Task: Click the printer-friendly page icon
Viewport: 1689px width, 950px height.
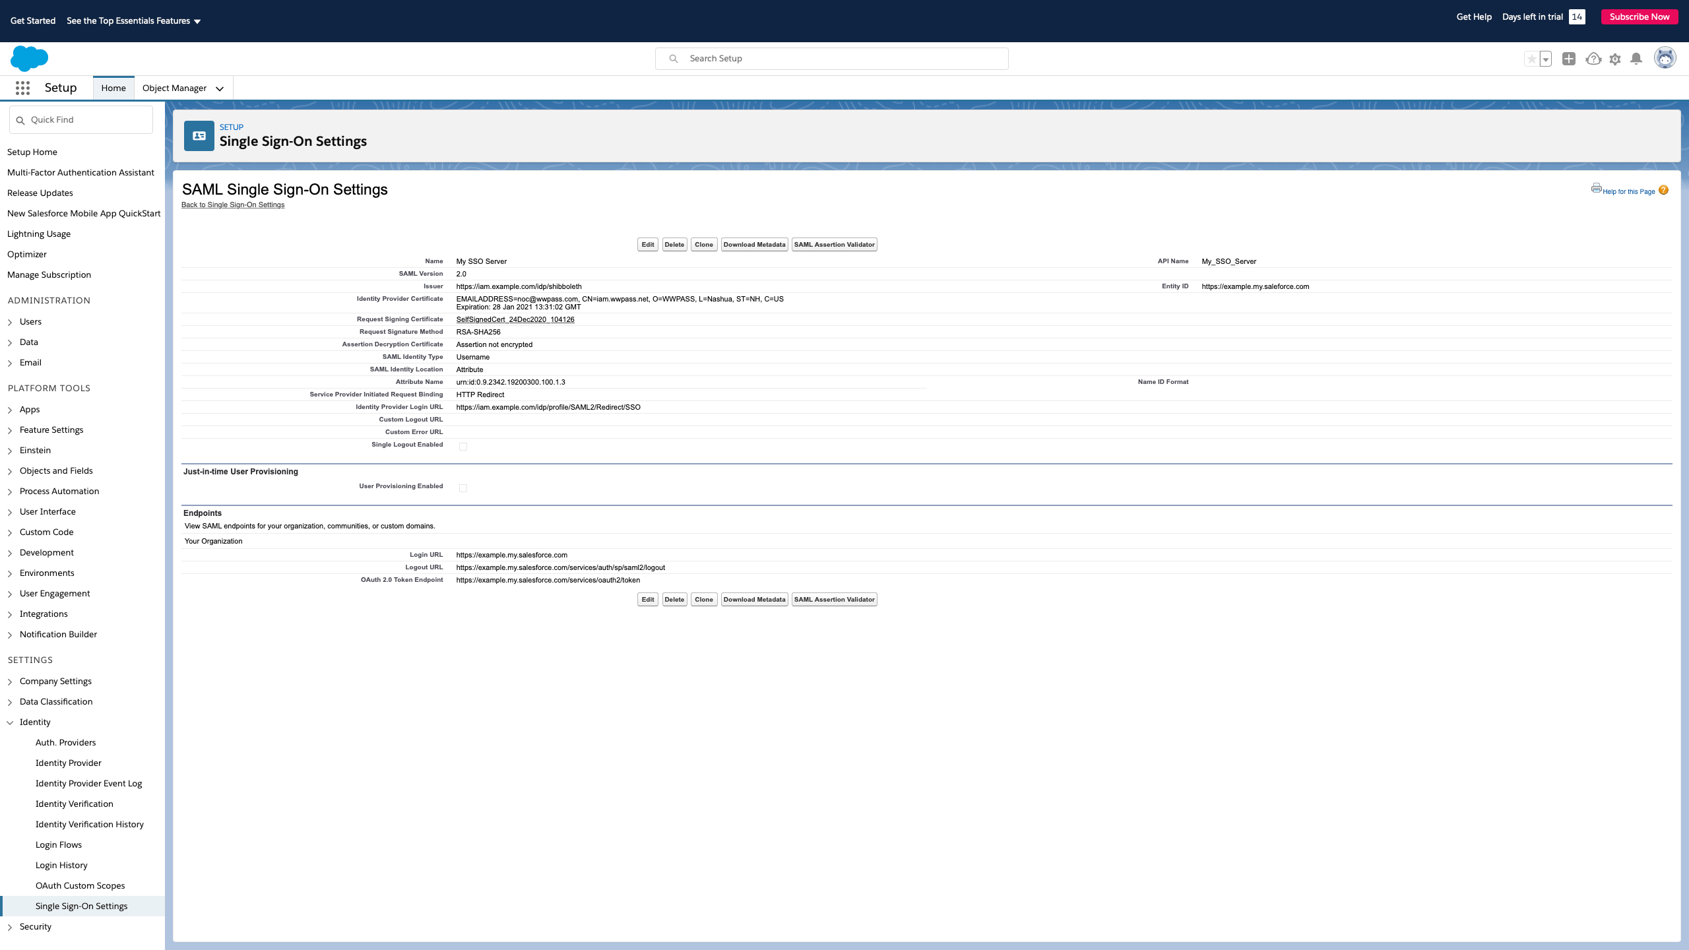Action: click(1596, 189)
